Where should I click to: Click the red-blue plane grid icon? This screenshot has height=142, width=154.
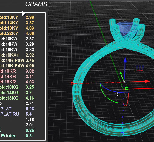(140, 68)
